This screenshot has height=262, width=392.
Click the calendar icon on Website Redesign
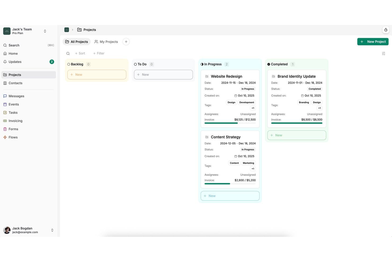click(235, 96)
